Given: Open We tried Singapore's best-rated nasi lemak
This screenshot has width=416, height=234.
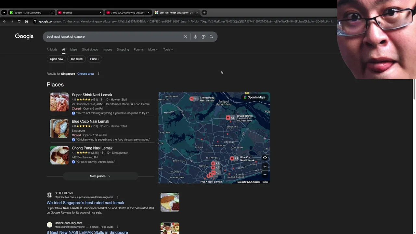Looking at the screenshot, I should pyautogui.click(x=85, y=203).
